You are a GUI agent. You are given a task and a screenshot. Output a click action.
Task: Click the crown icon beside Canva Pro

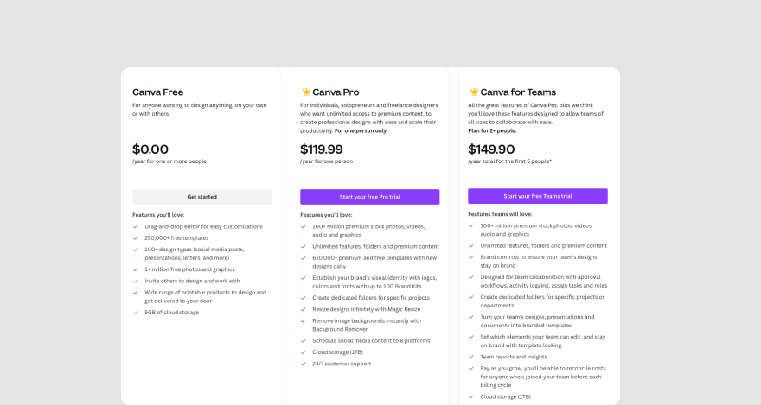(x=306, y=92)
